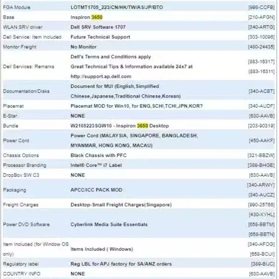Select the Bundle label

click(x=11, y=126)
